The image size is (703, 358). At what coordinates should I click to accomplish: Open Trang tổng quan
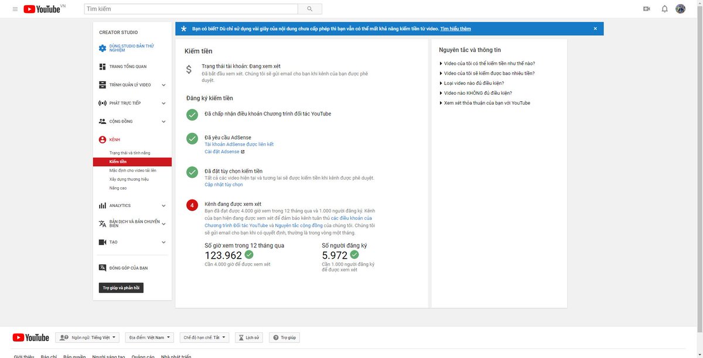coord(128,67)
